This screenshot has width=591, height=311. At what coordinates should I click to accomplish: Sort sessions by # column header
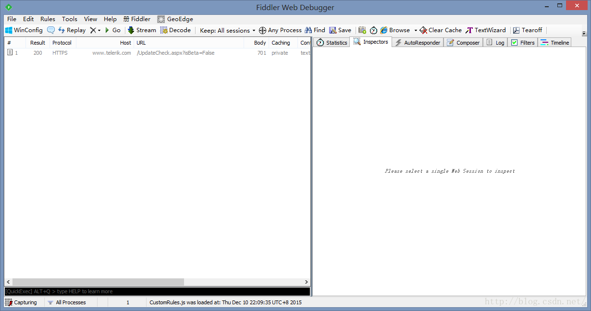coord(15,43)
